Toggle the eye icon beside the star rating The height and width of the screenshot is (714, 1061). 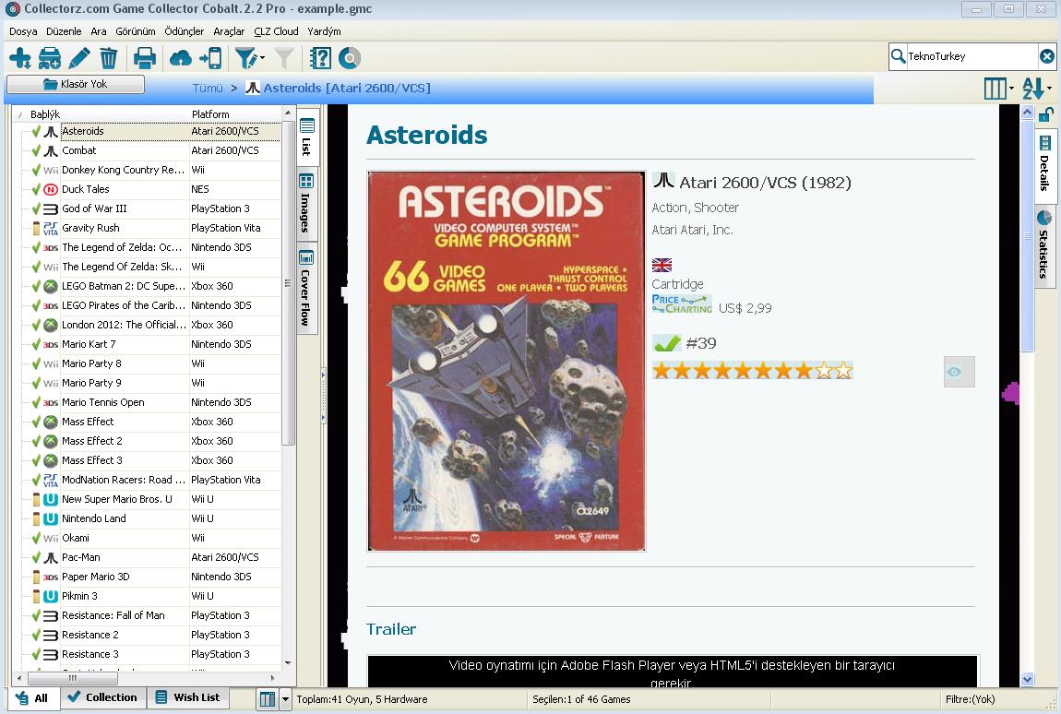[x=959, y=372]
